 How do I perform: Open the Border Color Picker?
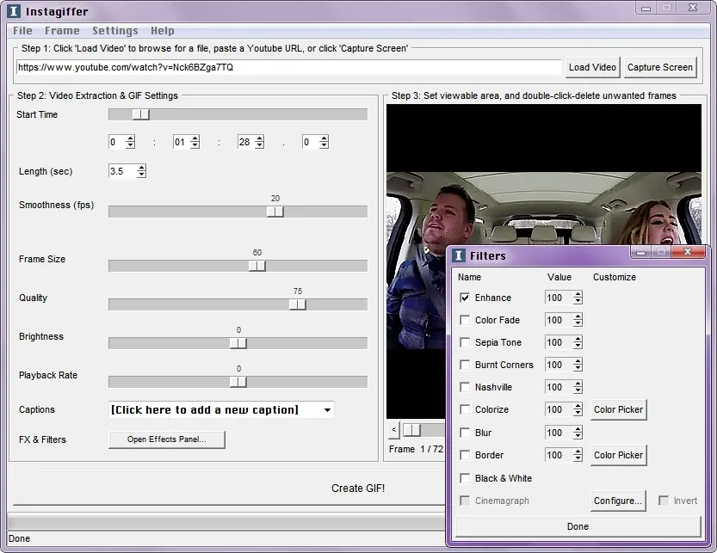(618, 455)
